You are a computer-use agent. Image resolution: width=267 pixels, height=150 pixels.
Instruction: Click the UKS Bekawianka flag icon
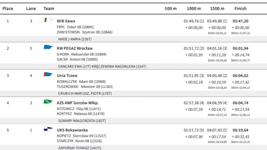coord(48,129)
